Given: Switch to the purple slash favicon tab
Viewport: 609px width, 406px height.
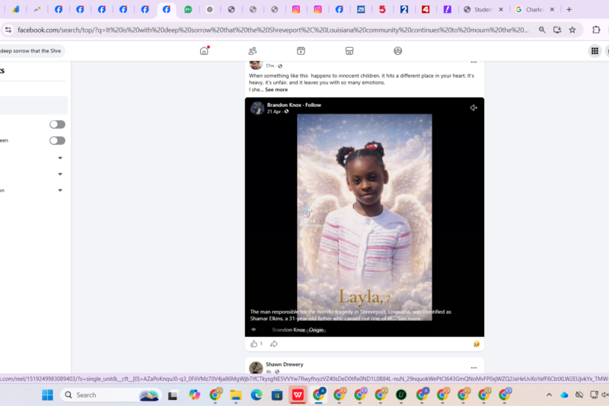Looking at the screenshot, I should tap(447, 9).
